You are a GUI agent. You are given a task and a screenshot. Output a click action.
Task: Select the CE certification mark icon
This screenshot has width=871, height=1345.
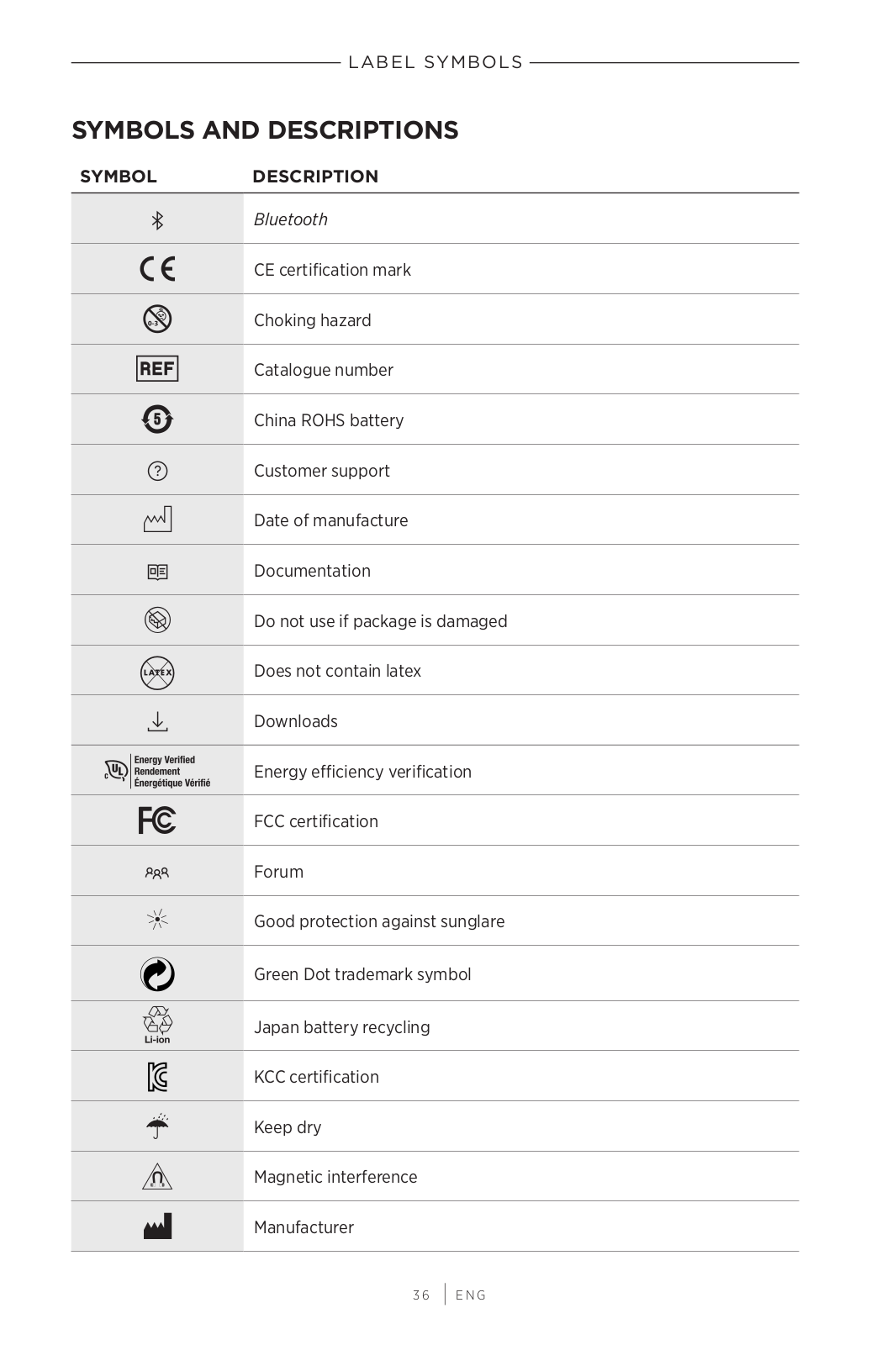(157, 269)
